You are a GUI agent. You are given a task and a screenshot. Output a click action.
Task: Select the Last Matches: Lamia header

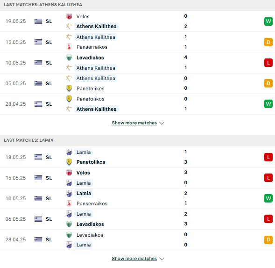tap(28, 140)
